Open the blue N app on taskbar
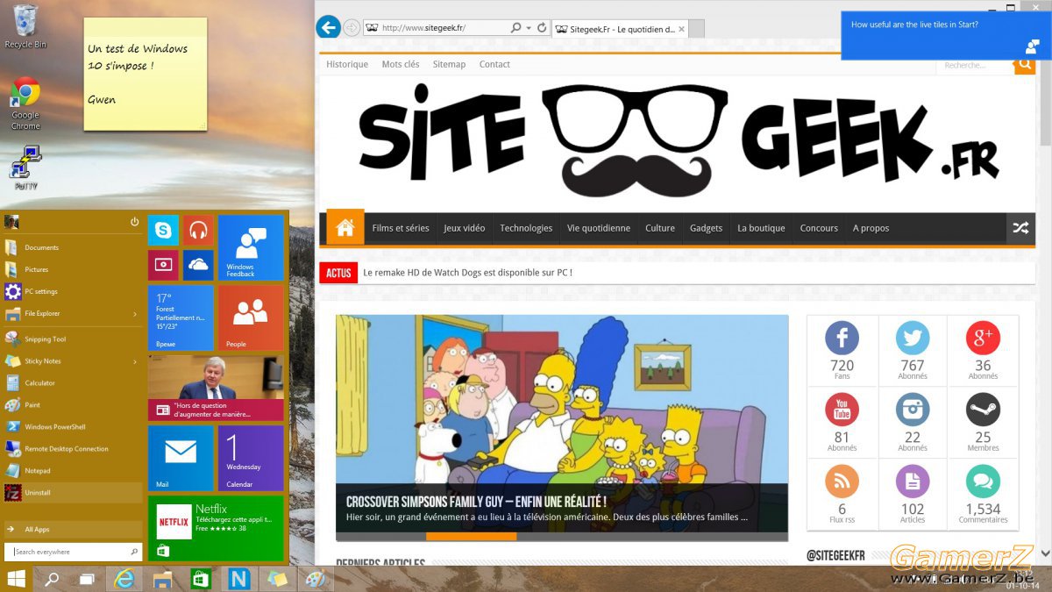Image resolution: width=1052 pixels, height=592 pixels. 238,579
